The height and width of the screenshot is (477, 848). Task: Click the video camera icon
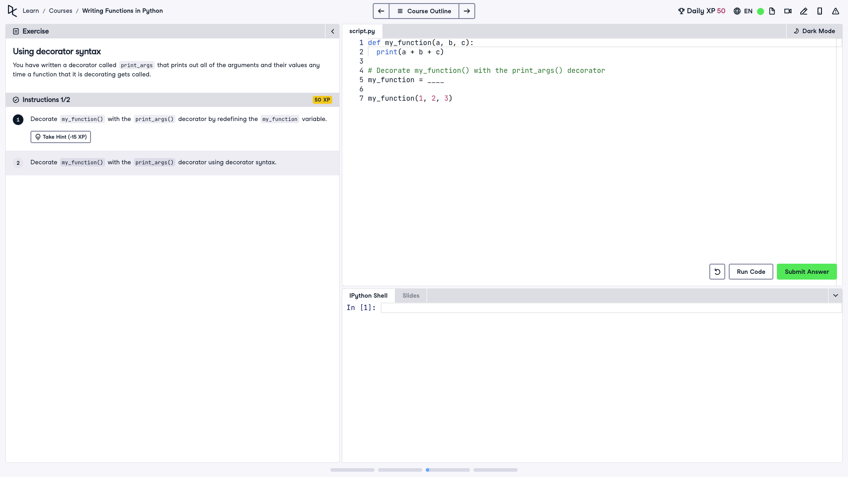coord(788,11)
